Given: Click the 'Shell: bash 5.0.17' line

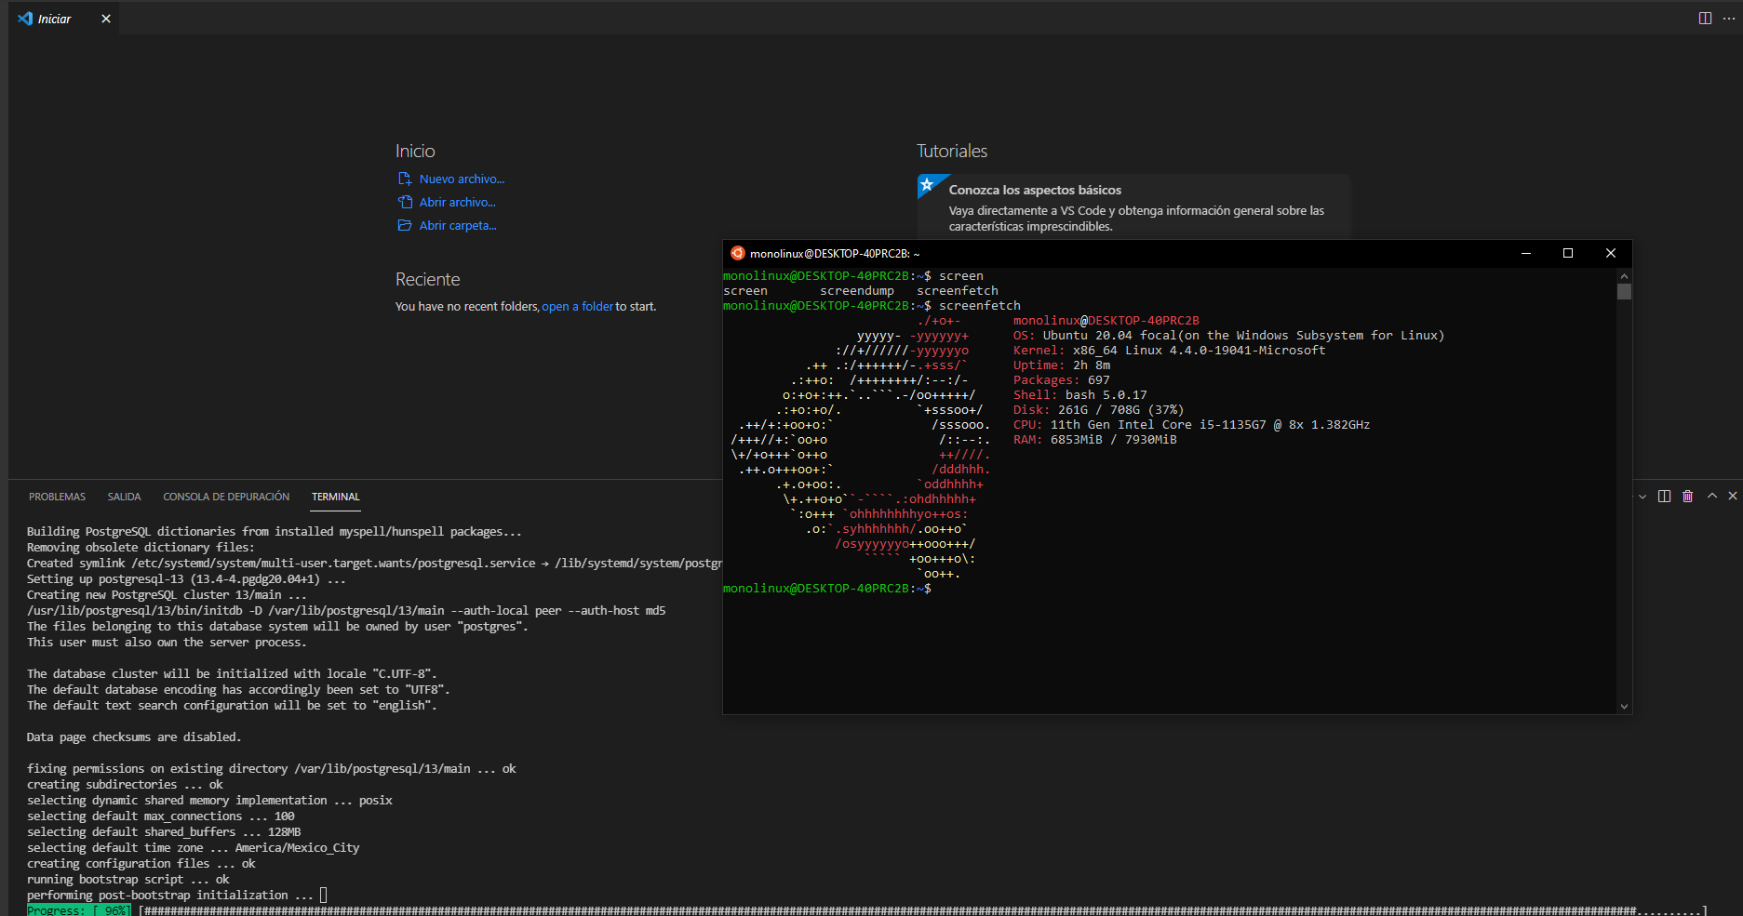Looking at the screenshot, I should click(x=1080, y=395).
